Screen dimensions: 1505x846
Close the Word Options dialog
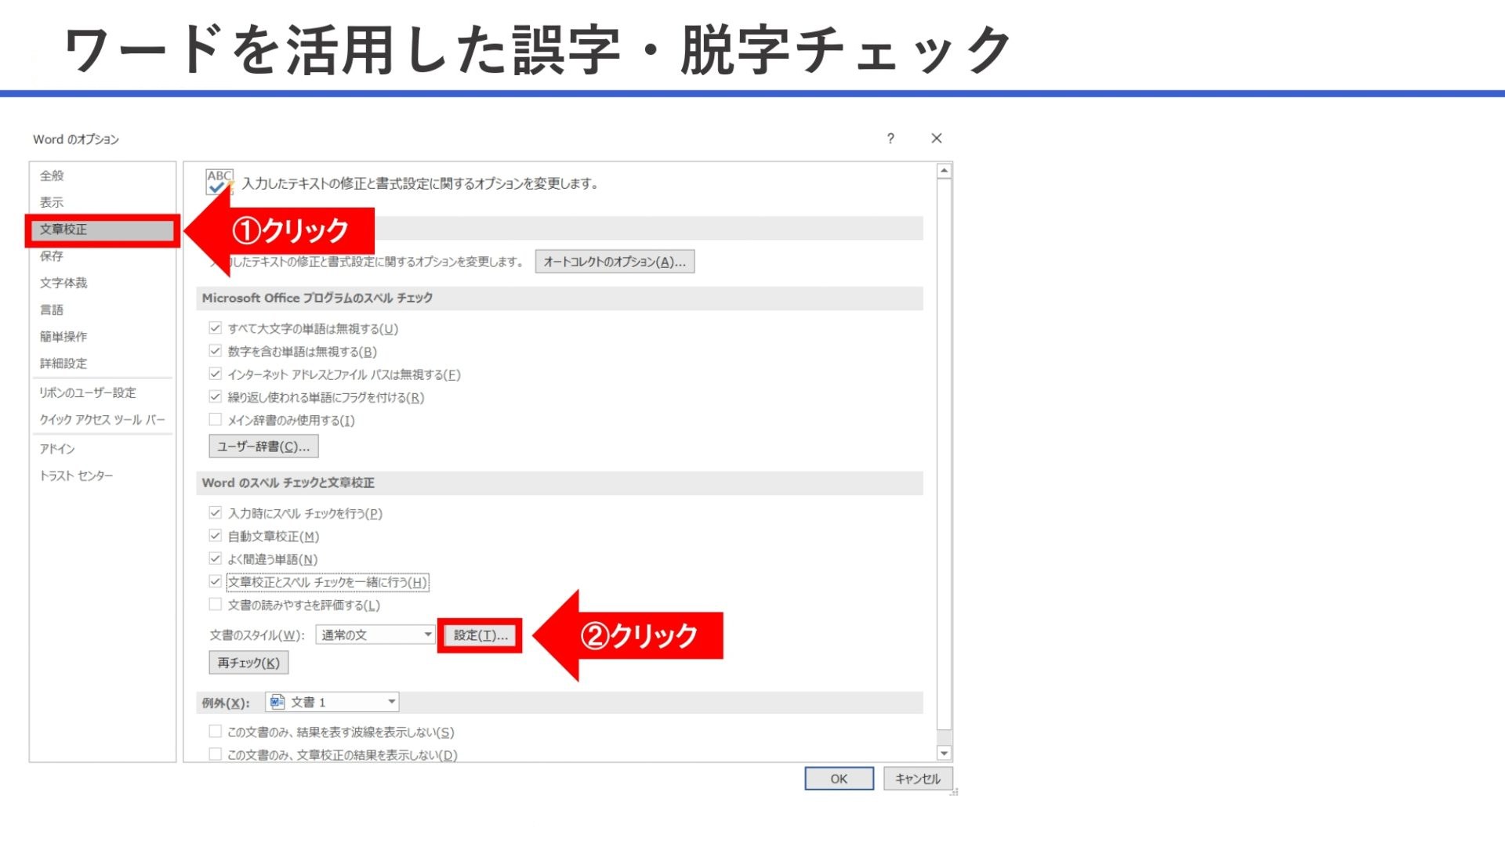coord(937,139)
